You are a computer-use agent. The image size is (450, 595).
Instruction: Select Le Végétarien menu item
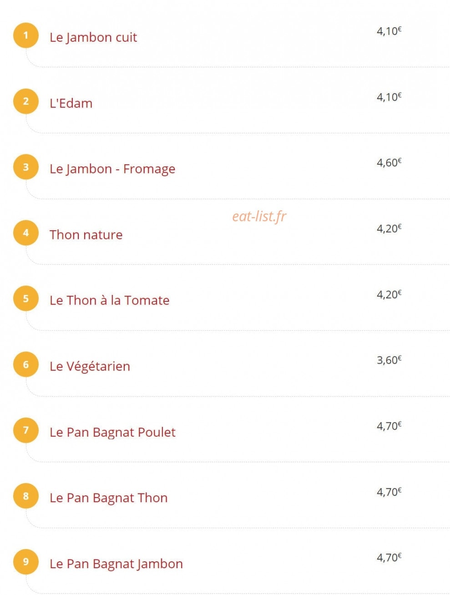[90, 366]
